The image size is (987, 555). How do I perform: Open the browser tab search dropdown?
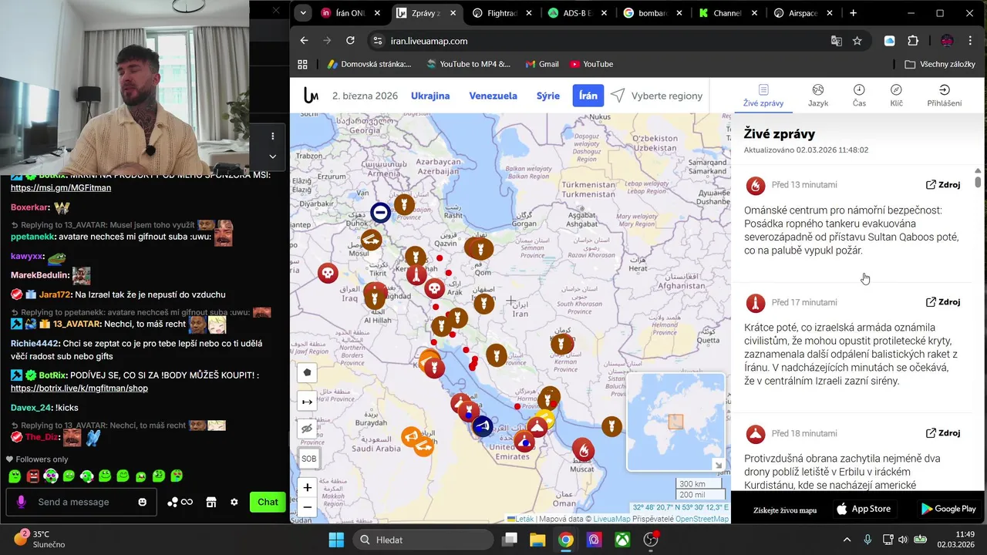303,13
